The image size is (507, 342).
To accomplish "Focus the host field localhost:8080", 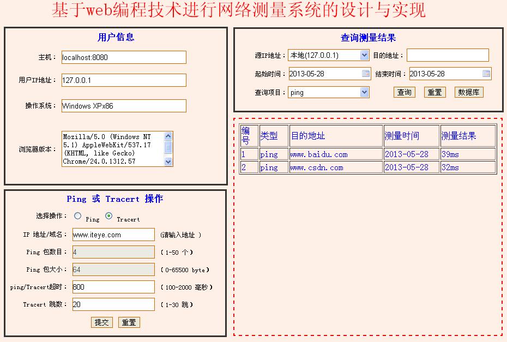I will coord(124,57).
